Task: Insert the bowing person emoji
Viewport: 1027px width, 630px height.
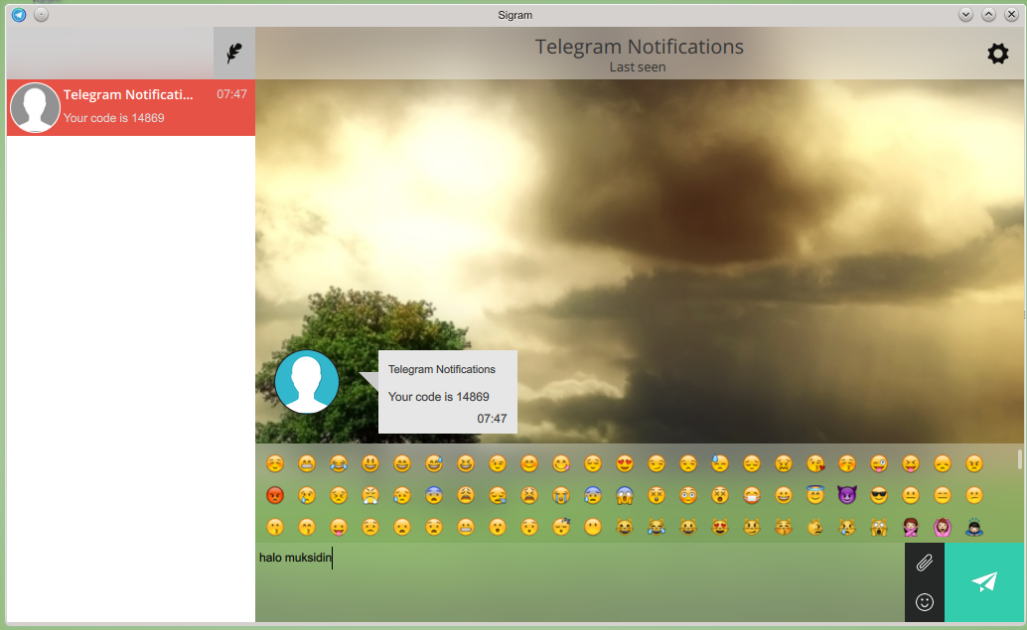Action: [974, 527]
